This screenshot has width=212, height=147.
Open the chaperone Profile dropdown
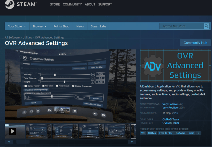59,64
